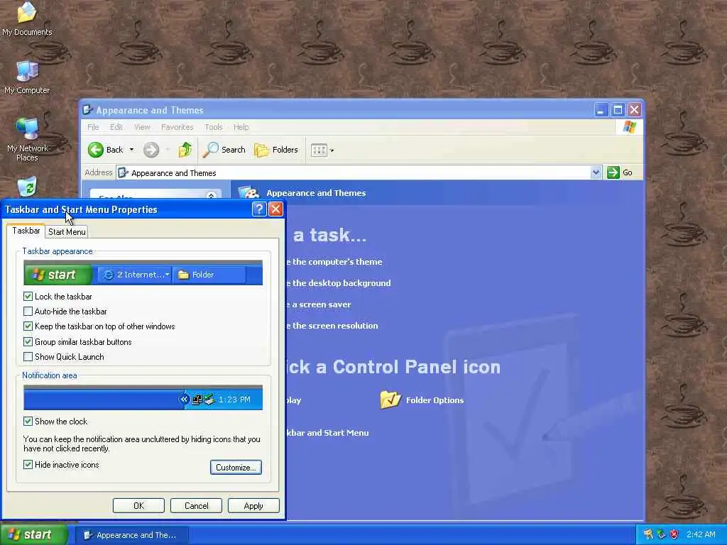Open the Views dropdown arrow
Viewport: 727px width, 545px height.
coord(332,150)
